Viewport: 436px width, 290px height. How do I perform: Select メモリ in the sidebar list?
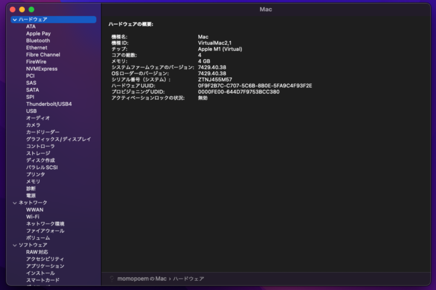[x=33, y=182]
